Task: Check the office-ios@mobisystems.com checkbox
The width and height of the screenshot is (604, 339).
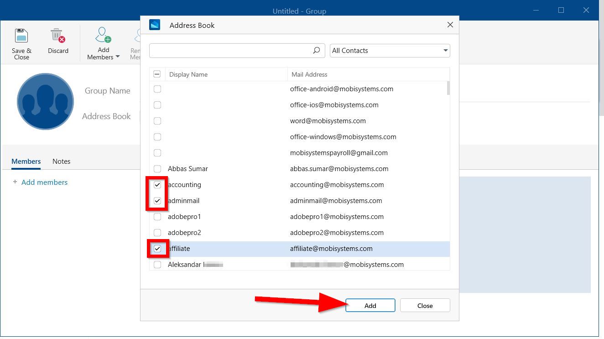Action: [157, 105]
